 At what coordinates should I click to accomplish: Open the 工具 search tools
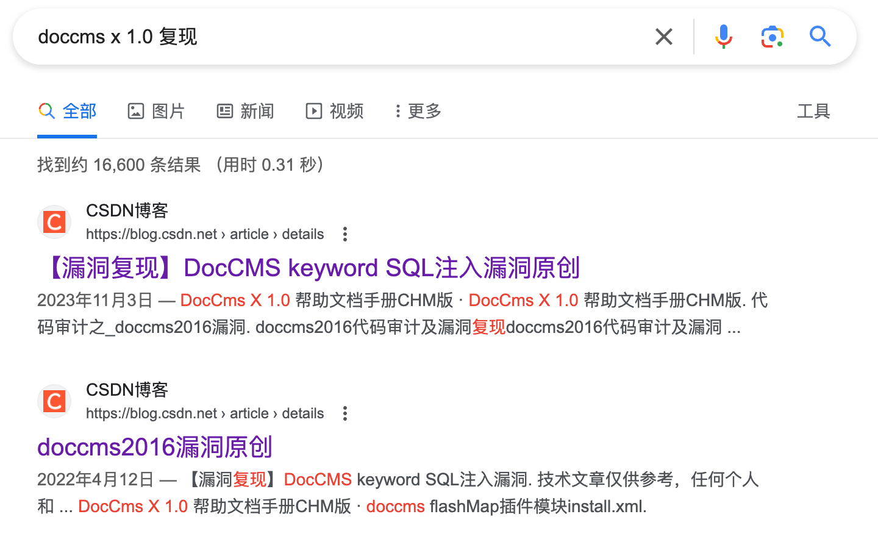click(813, 111)
